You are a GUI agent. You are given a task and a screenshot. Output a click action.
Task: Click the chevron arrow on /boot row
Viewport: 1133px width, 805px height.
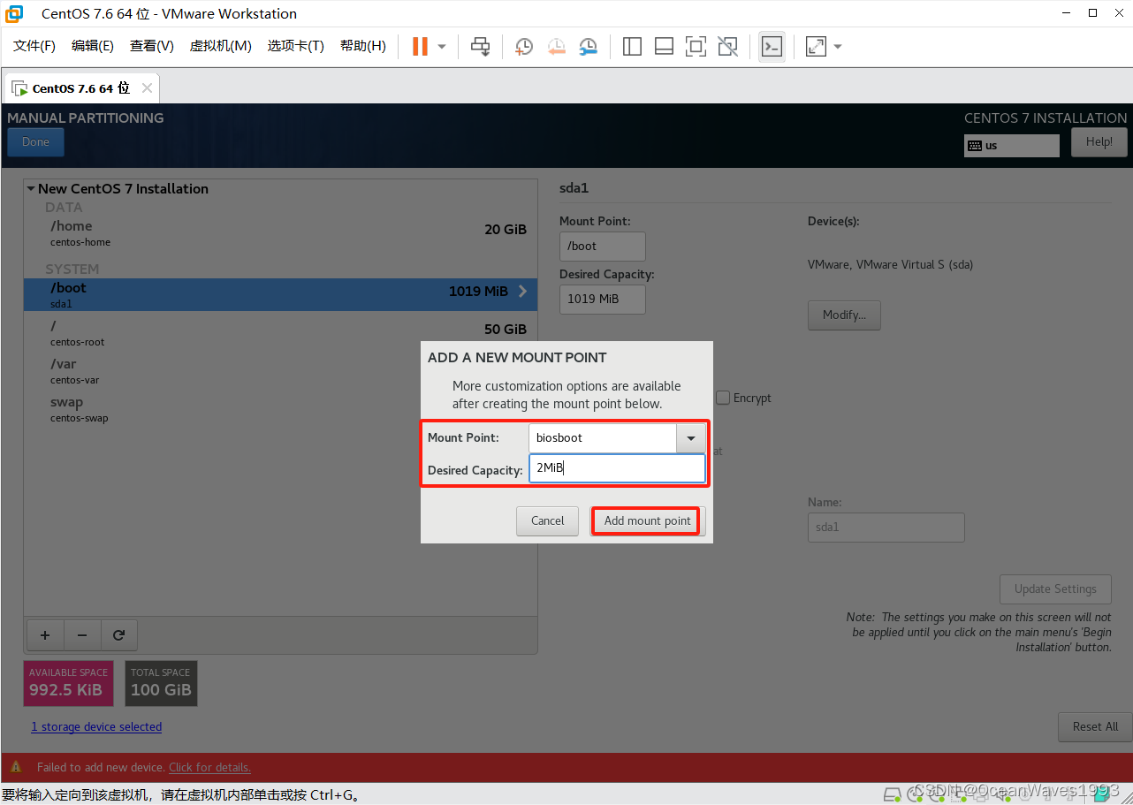pos(522,291)
